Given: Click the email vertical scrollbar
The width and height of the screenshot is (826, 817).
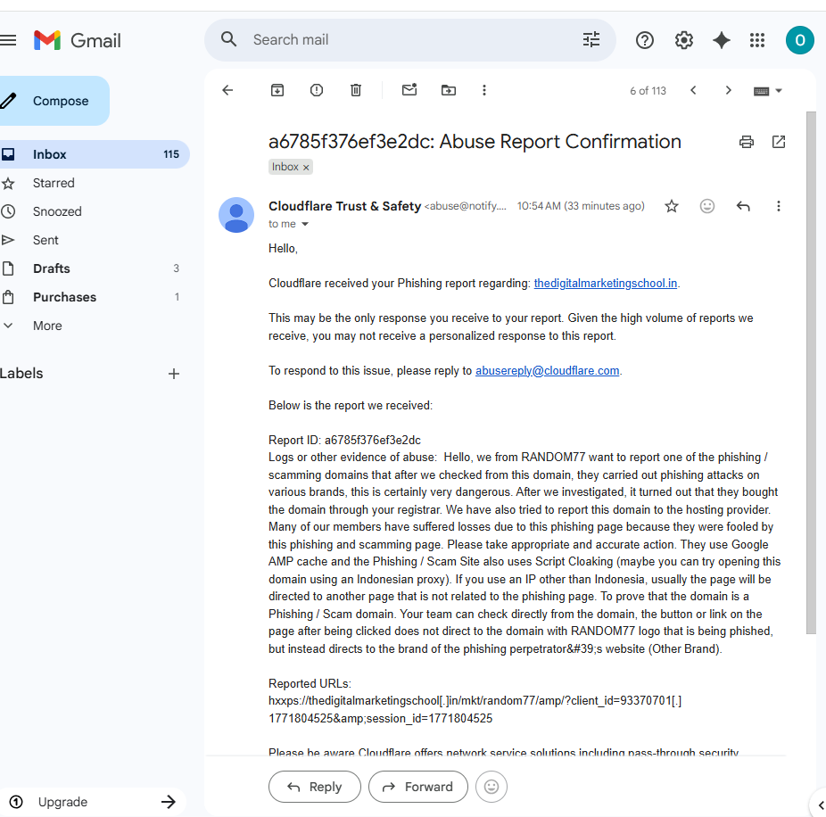Looking at the screenshot, I should click(x=811, y=373).
